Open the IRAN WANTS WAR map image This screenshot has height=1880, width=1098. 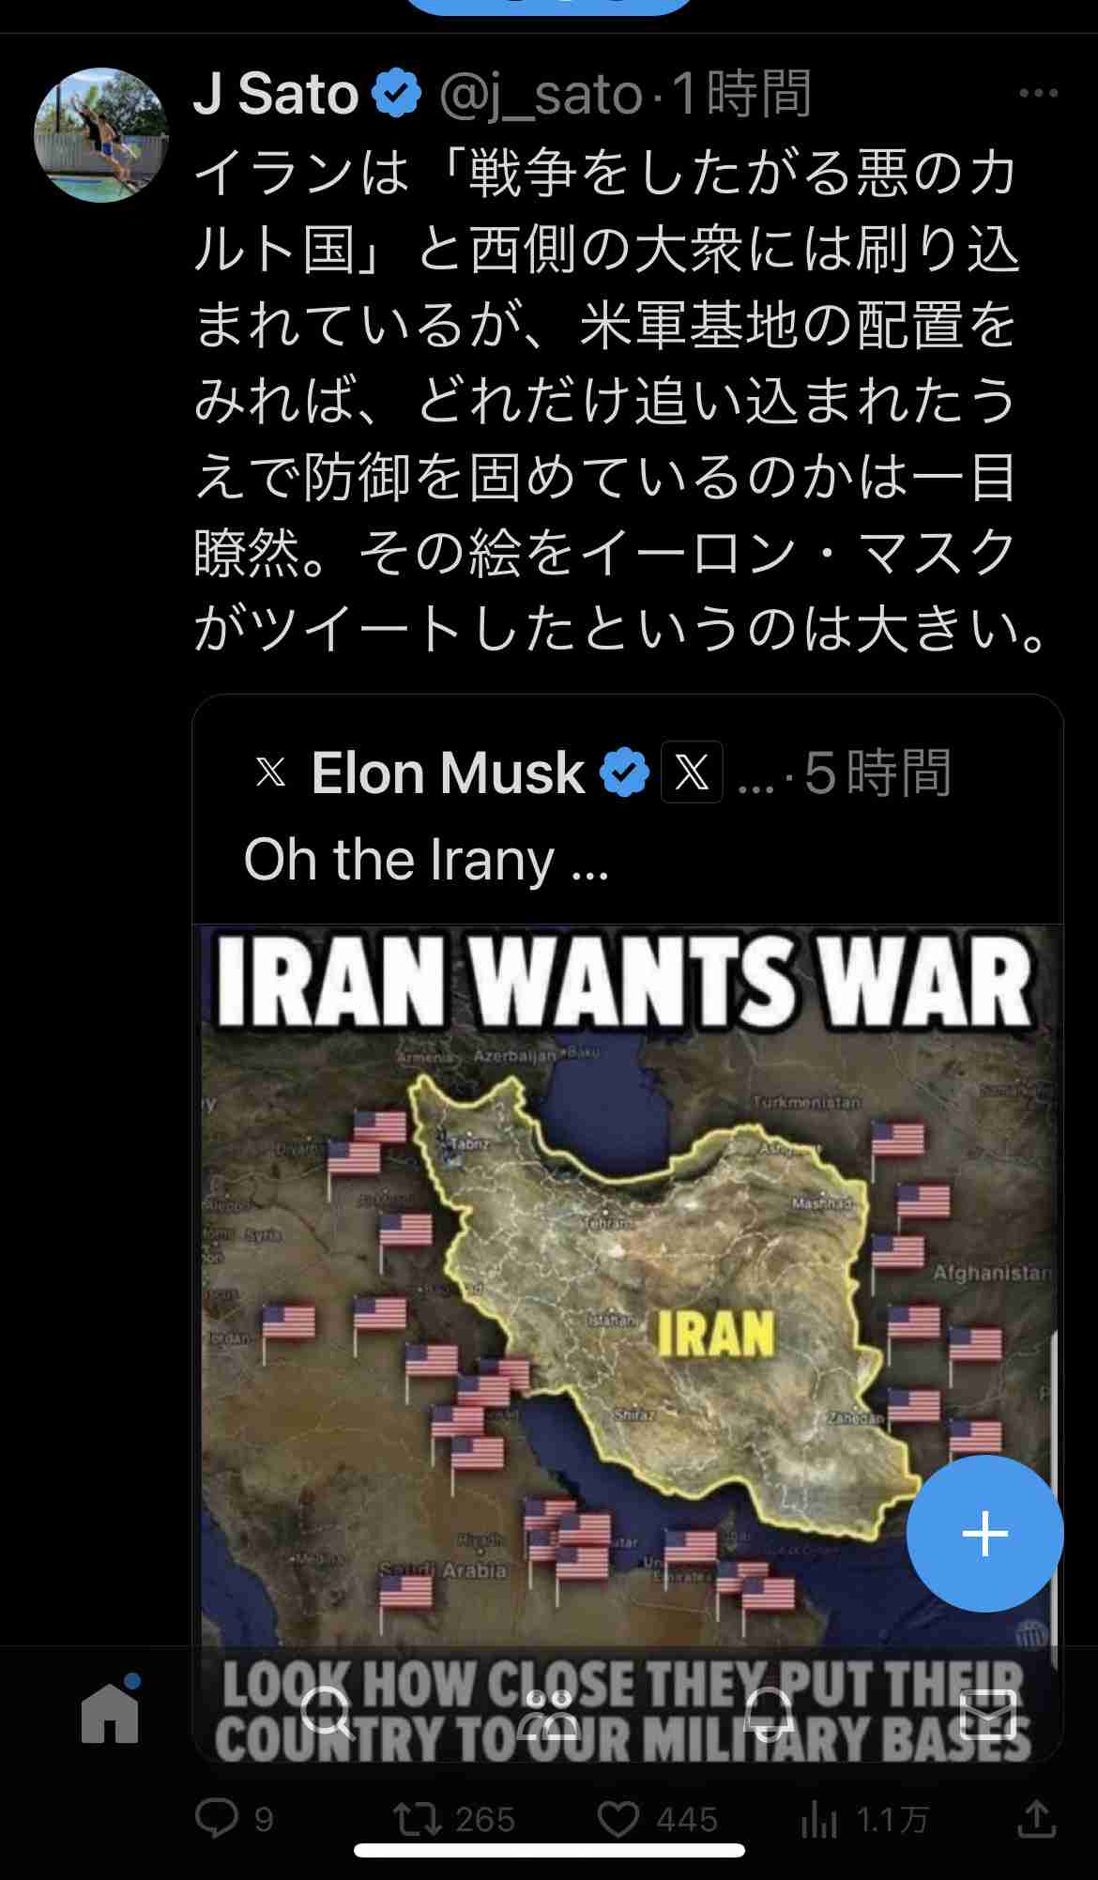click(628, 1343)
